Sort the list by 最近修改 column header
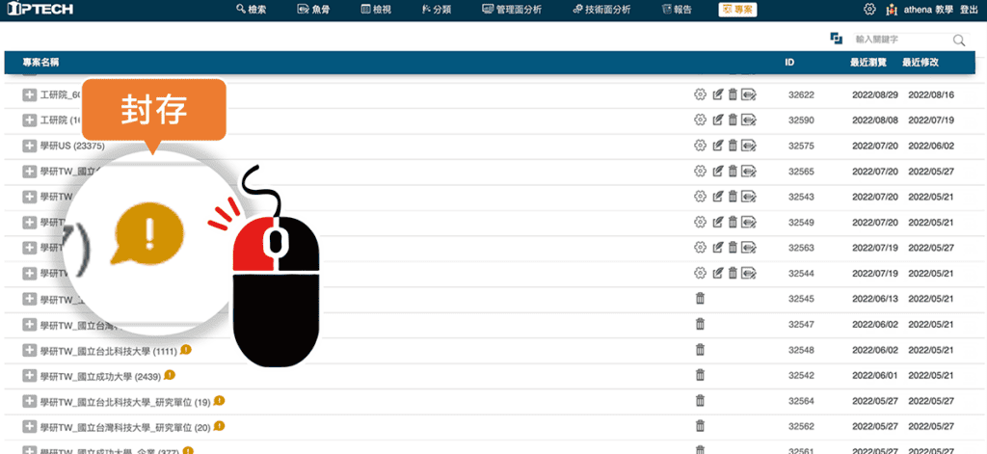The image size is (987, 454). coord(920,62)
